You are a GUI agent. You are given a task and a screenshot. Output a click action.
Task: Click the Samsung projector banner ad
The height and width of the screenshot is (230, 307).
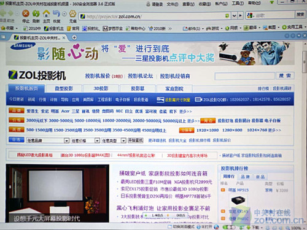tap(150, 53)
